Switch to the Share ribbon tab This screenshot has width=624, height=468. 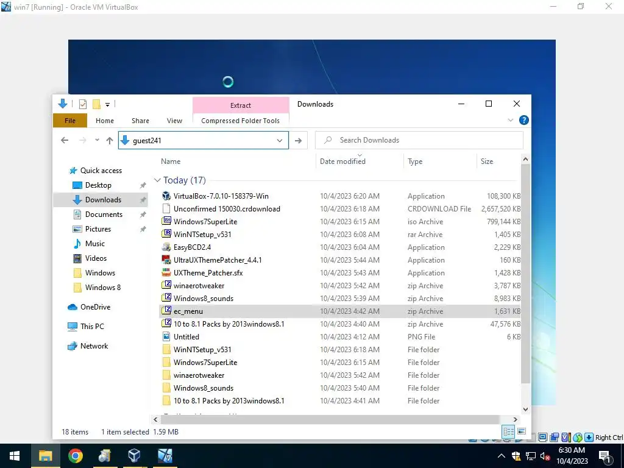pos(141,121)
